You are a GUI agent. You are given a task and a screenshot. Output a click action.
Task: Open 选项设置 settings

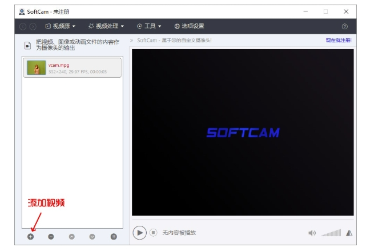pos(189,26)
